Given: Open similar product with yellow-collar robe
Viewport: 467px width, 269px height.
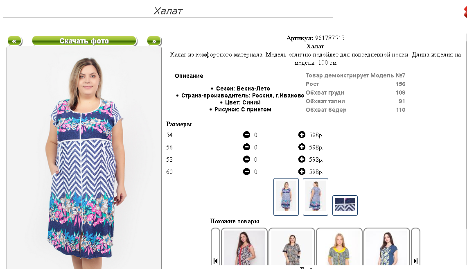Looking at the screenshot, I should [x=339, y=248].
